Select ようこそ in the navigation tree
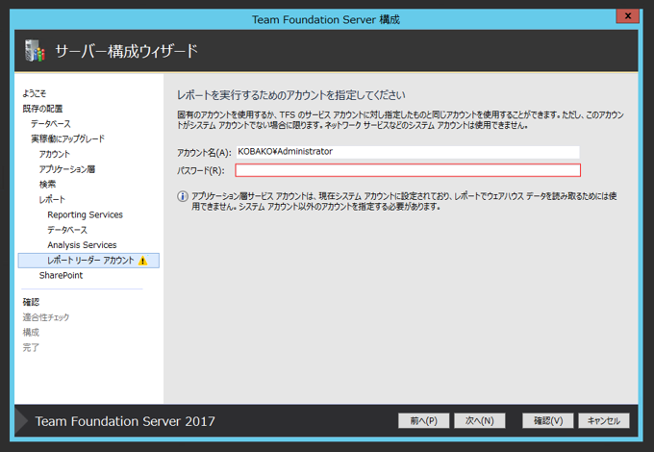Screen dimensions: 654x452 click(x=35, y=93)
